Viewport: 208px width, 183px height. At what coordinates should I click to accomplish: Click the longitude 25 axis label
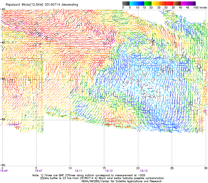point(172,168)
